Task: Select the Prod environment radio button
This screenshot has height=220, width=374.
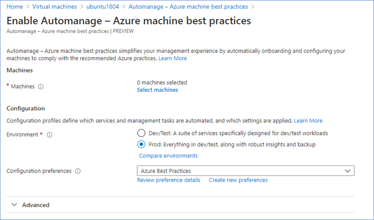Action: 141,144
